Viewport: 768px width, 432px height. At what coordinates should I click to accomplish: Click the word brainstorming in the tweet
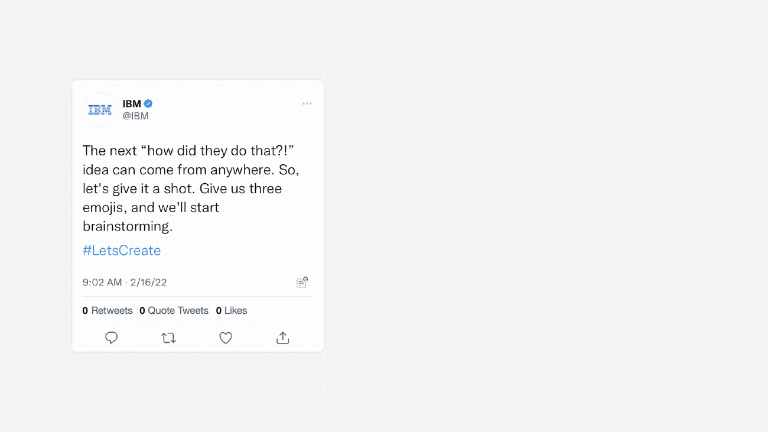(127, 226)
